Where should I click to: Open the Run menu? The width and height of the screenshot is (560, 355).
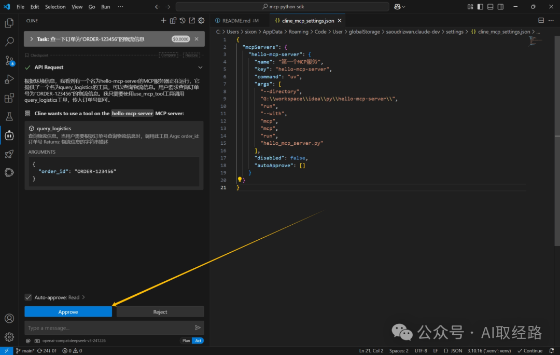point(105,7)
